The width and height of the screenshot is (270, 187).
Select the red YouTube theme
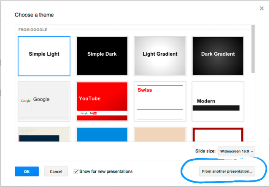102,101
